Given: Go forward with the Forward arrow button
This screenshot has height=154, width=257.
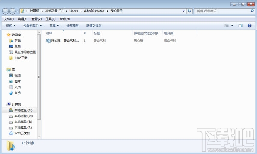Looking at the screenshot, I should [x=12, y=11].
